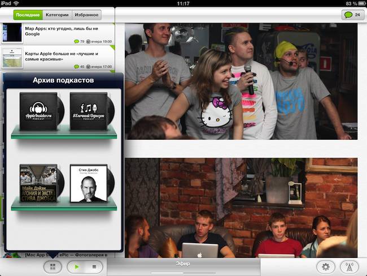Screen dimensions: 367x276
Task: Click the 11:17 status bar clock
Action: (x=183, y=3)
